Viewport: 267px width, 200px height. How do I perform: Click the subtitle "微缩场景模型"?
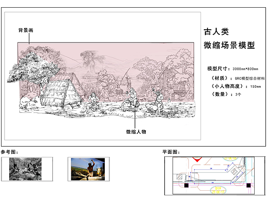click(x=229, y=45)
